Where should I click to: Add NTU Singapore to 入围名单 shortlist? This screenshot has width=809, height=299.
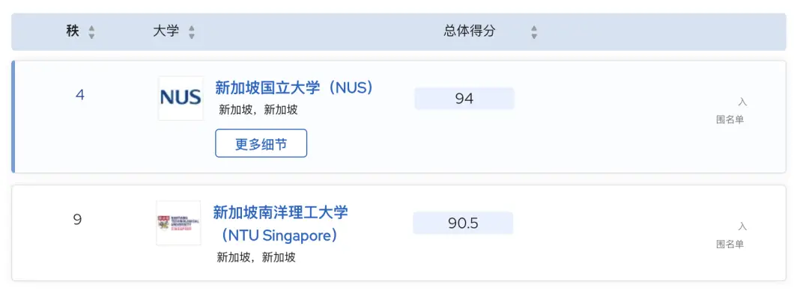(x=730, y=235)
